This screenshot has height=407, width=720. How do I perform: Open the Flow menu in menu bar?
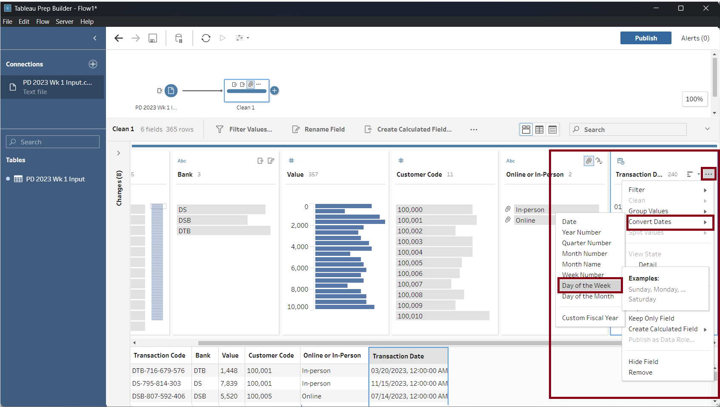point(43,22)
